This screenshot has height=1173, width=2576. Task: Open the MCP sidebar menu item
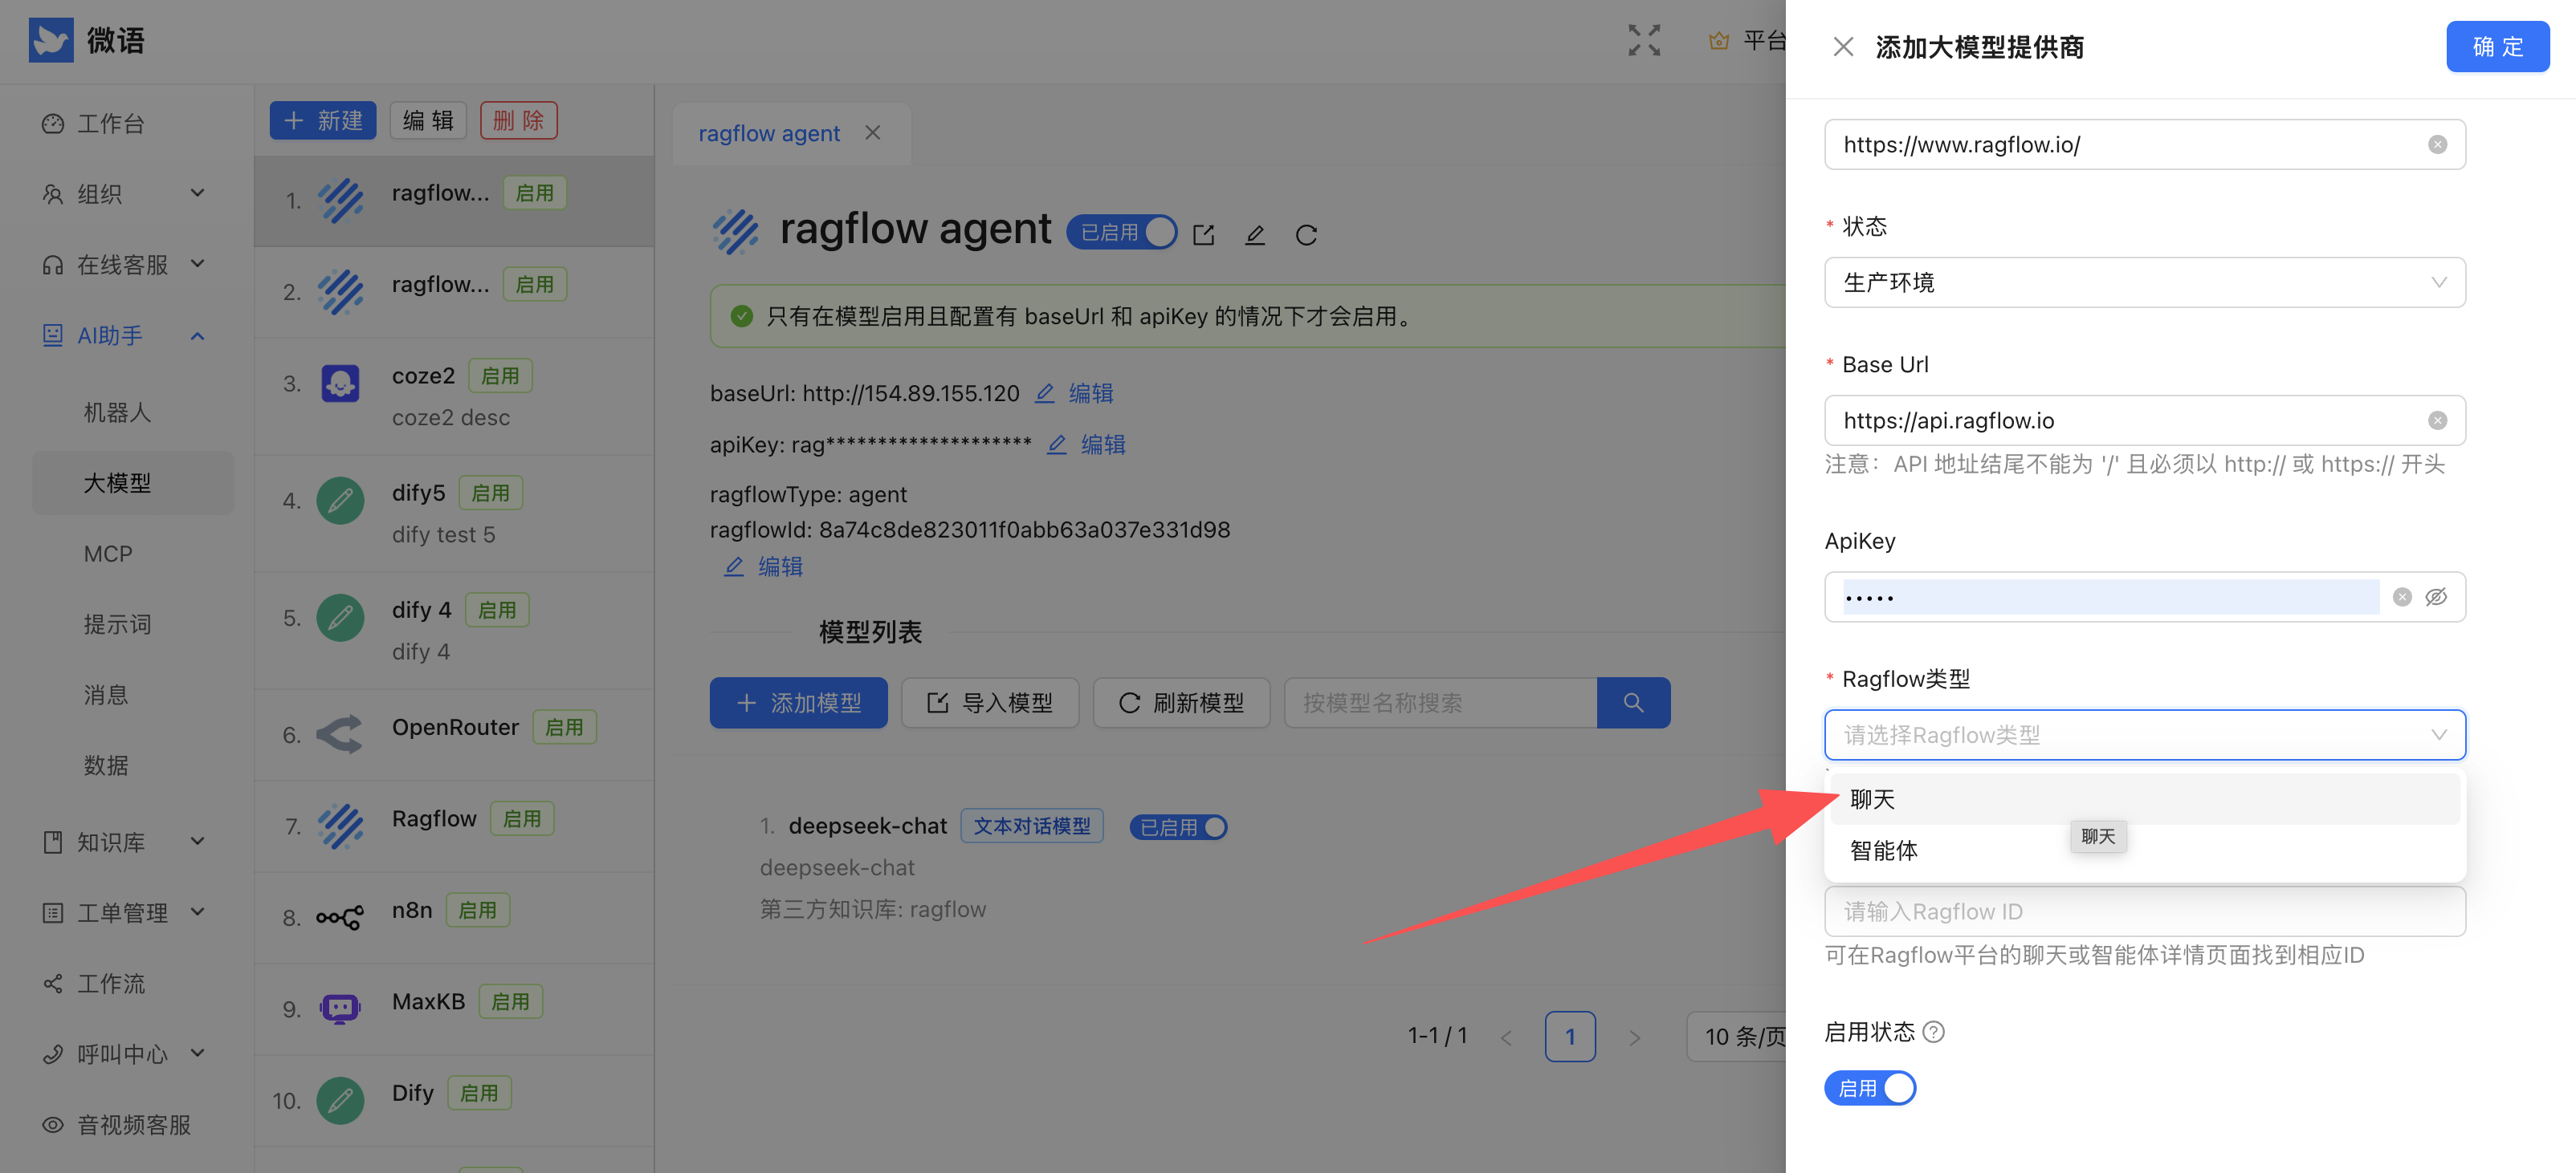[108, 554]
